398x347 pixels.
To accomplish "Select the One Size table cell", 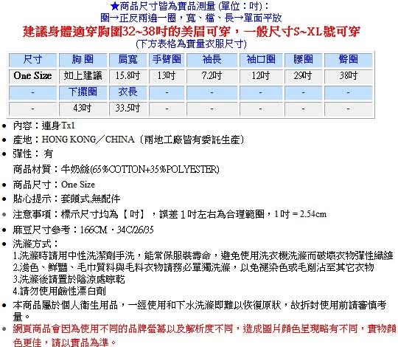I will (x=32, y=76).
